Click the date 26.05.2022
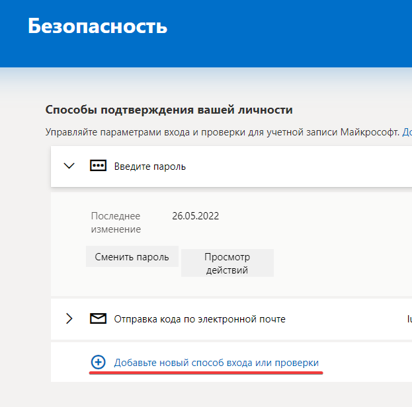The image size is (412, 407). pos(195,216)
